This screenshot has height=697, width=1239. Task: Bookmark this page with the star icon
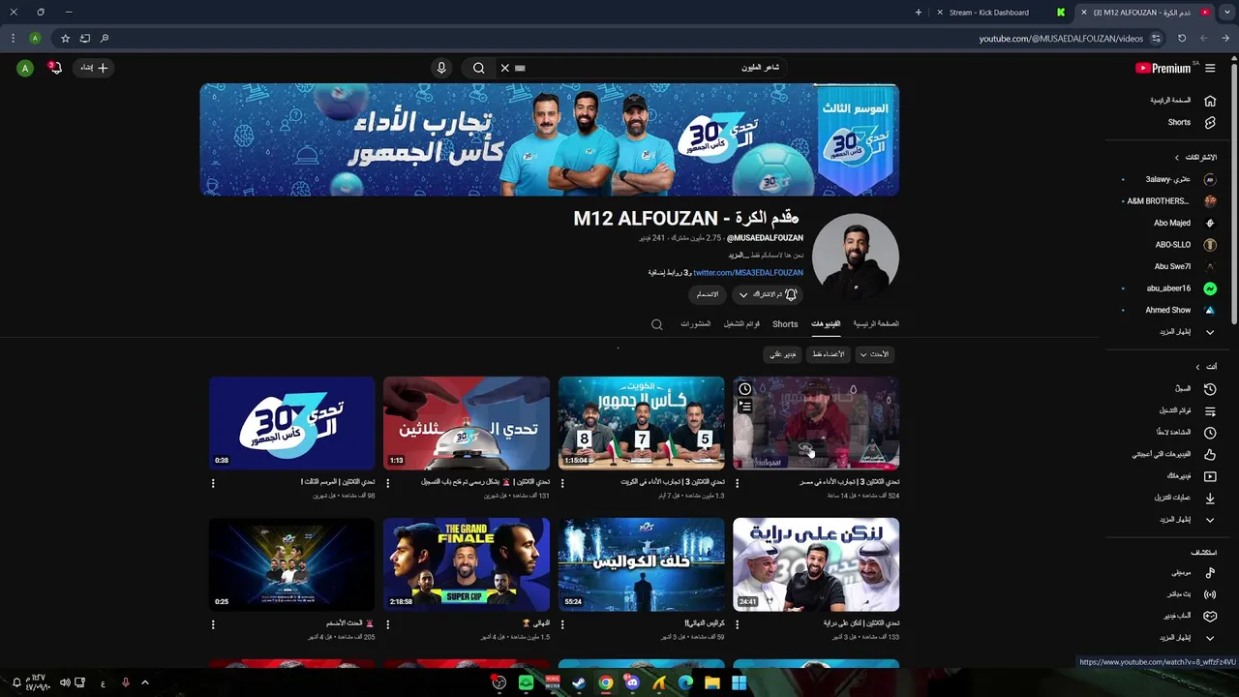[x=65, y=39]
